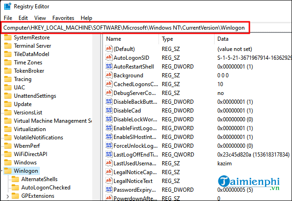Click the ForceUnlockLog... DWORD icon

click(109, 145)
